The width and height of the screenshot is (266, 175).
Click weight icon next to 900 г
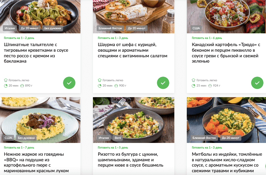pos(116,86)
